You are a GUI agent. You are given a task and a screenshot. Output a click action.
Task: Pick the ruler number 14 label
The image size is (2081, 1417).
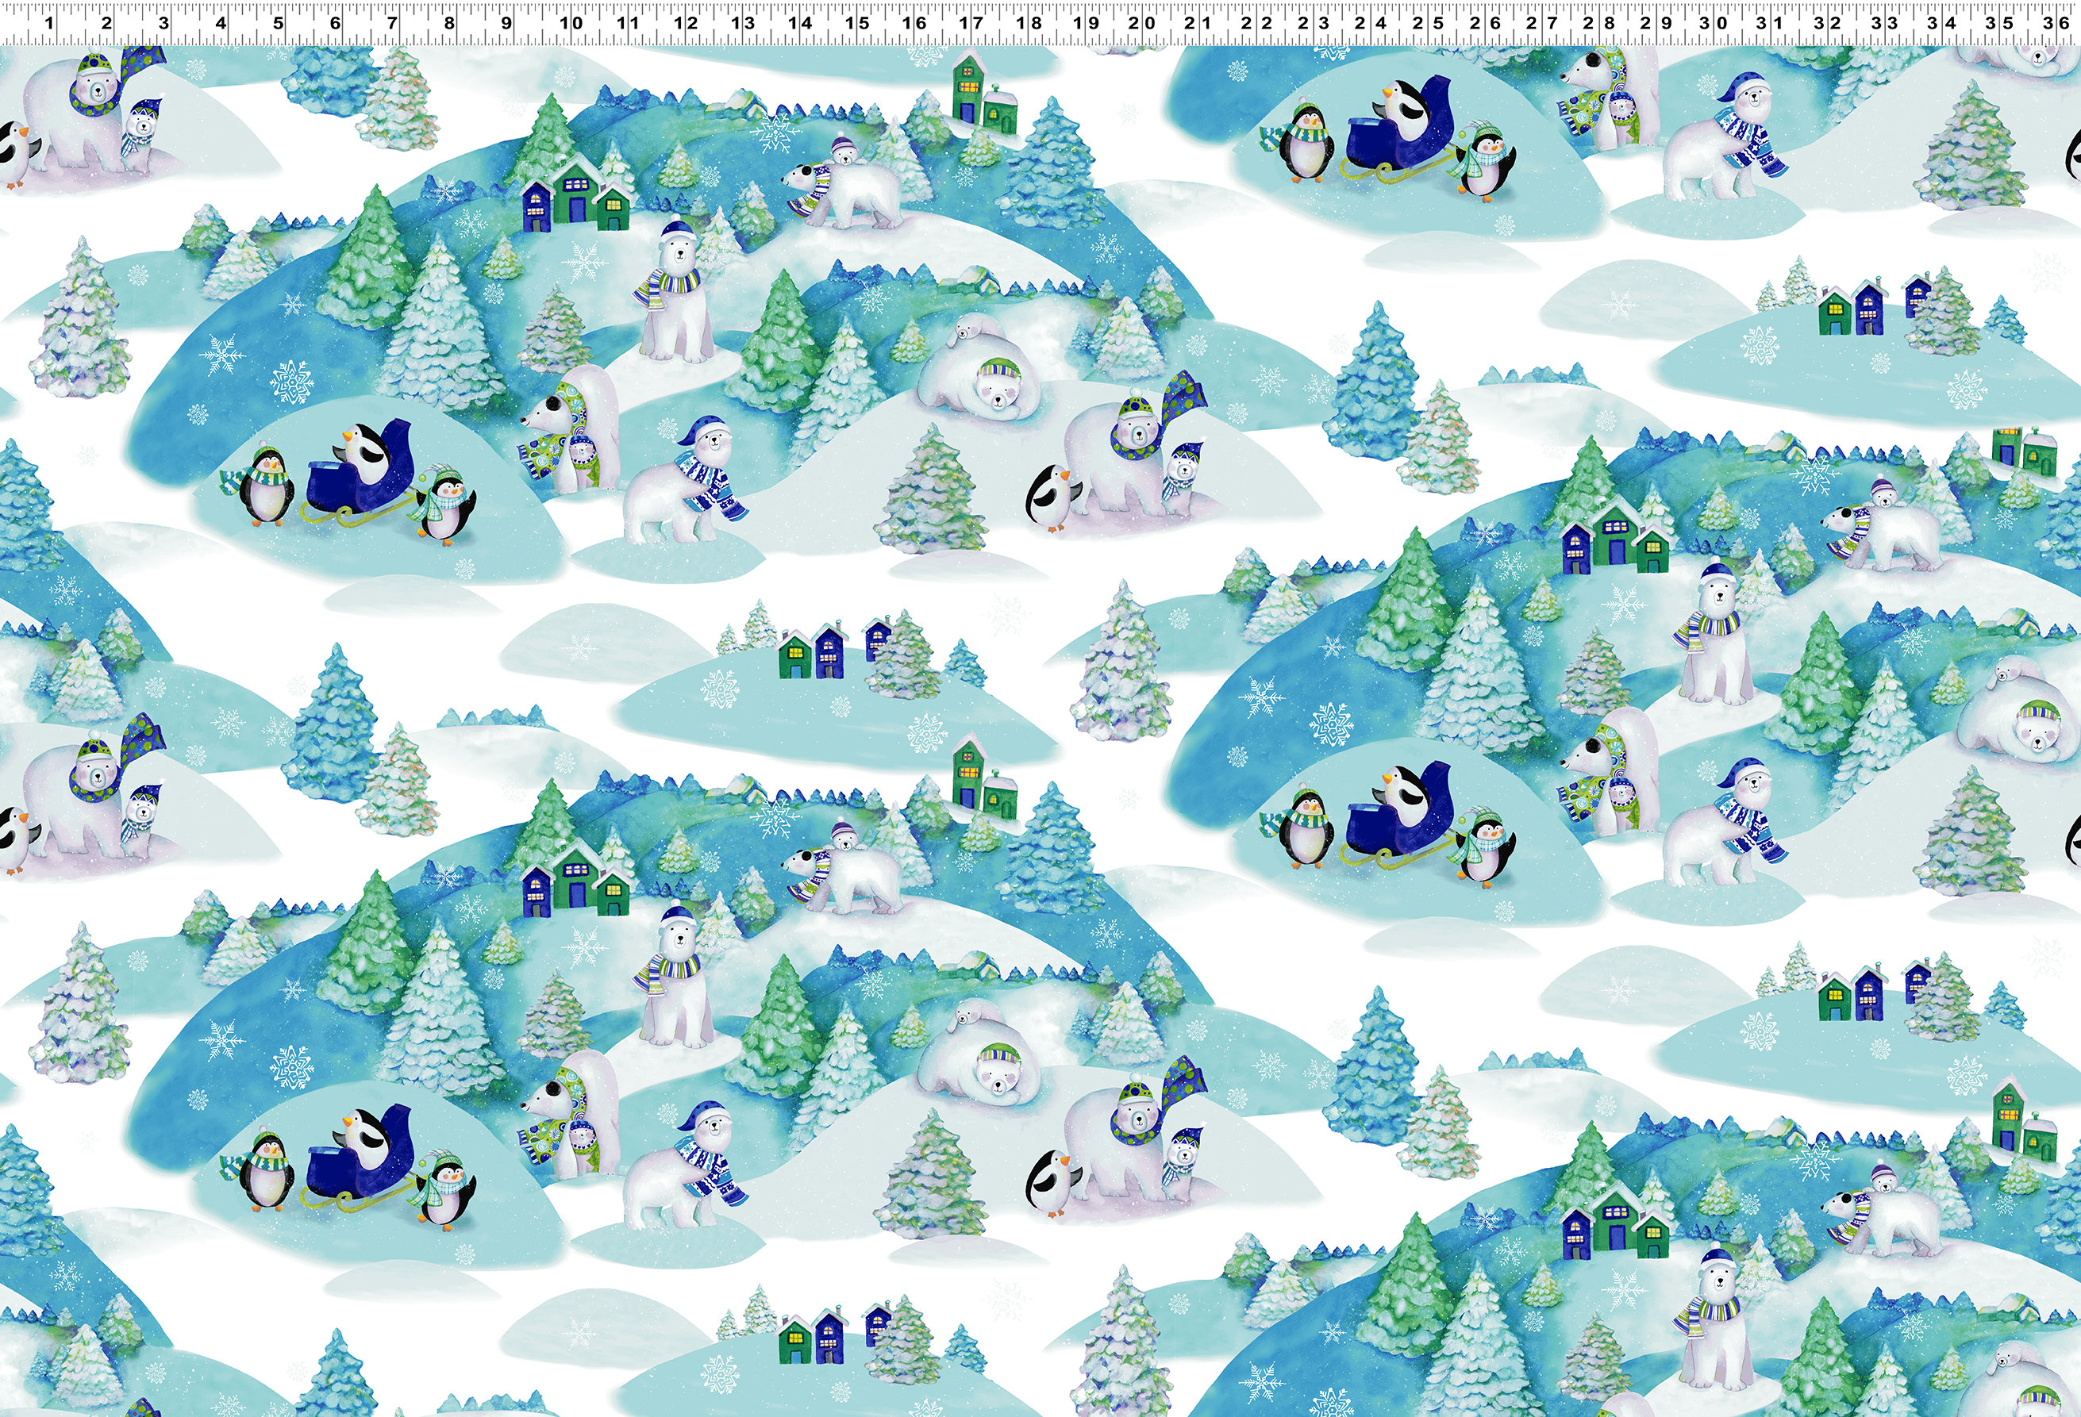point(800,23)
